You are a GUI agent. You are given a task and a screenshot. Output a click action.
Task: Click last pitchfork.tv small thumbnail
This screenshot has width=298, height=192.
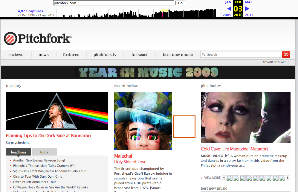[x=282, y=178]
